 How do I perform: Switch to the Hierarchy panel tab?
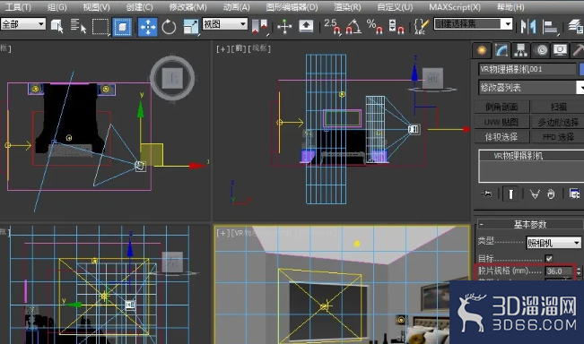point(520,50)
